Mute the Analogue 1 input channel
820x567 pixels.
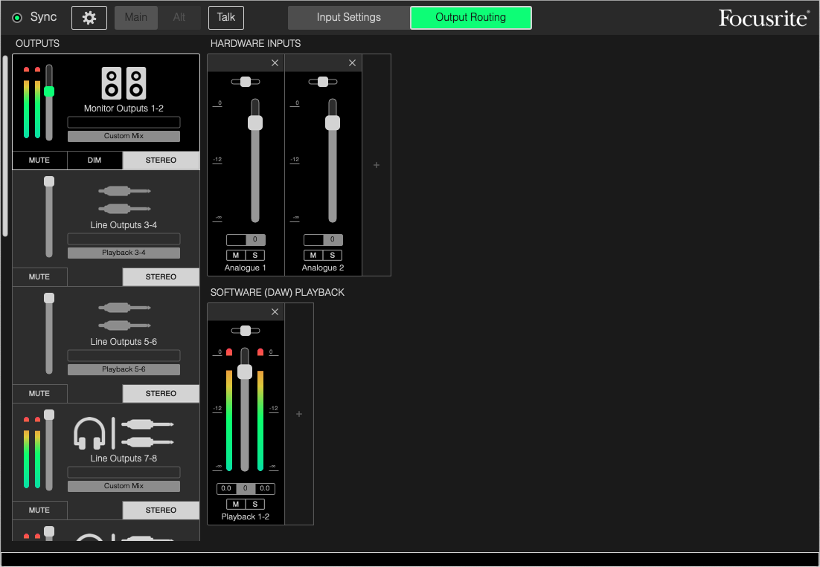point(235,255)
